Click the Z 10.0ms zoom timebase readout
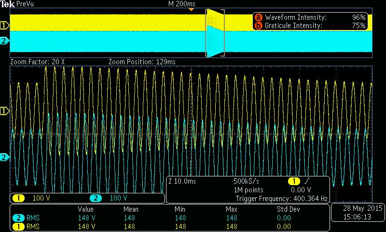 (x=182, y=181)
